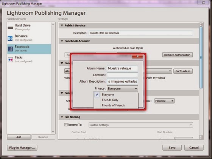This screenshot has height=159, width=212.
Task: Collapse the Facebook Account section
Action: point(62,41)
